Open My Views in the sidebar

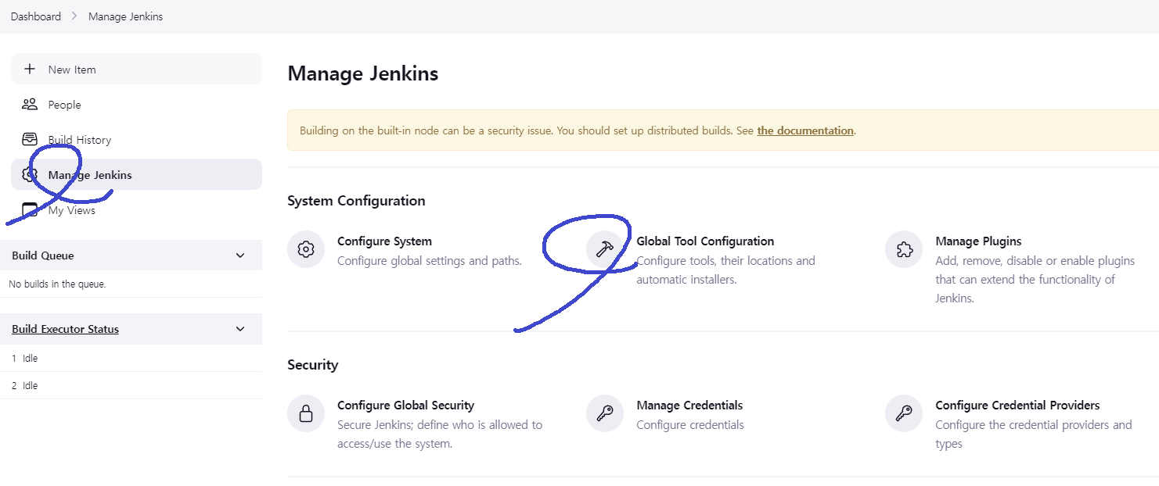coord(136,209)
